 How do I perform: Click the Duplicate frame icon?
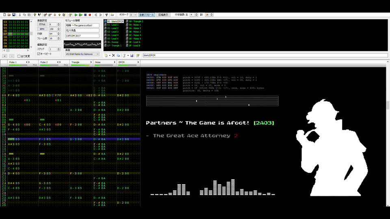click(64, 15)
